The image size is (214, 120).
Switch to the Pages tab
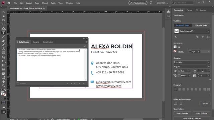point(189,10)
